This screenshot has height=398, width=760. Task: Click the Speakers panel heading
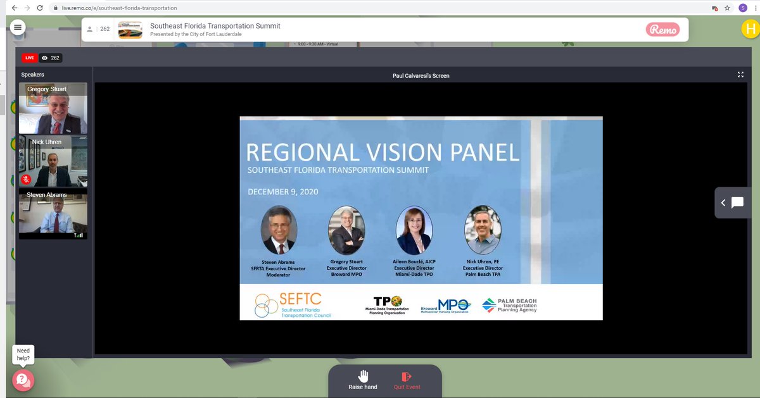pos(33,75)
